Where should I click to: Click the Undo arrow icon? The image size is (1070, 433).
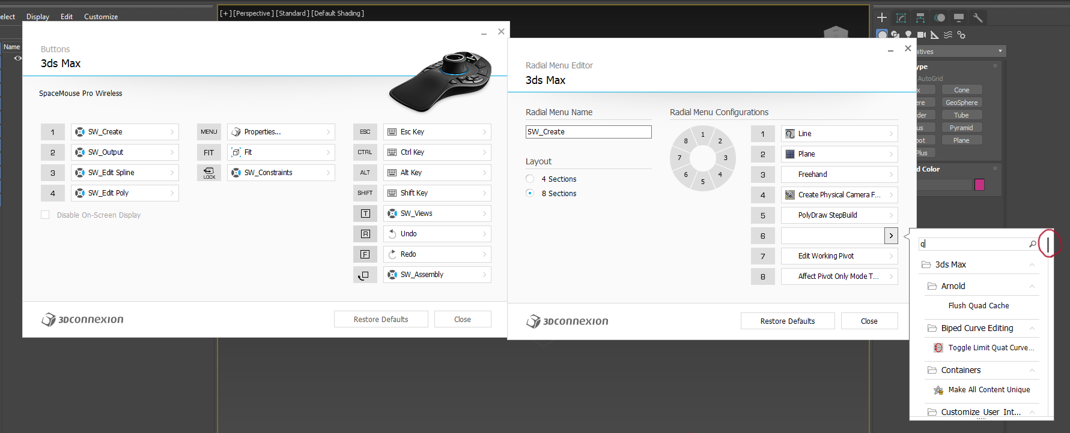[x=392, y=234]
